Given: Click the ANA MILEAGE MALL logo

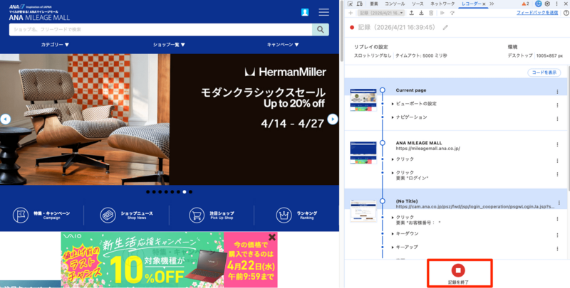Looking at the screenshot, I should tap(39, 12).
